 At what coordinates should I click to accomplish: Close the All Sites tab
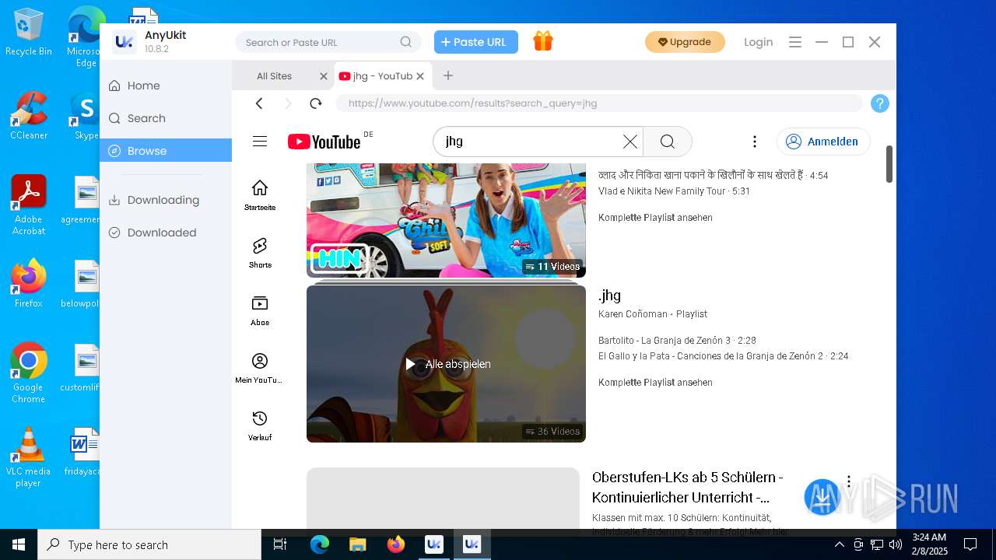point(324,76)
